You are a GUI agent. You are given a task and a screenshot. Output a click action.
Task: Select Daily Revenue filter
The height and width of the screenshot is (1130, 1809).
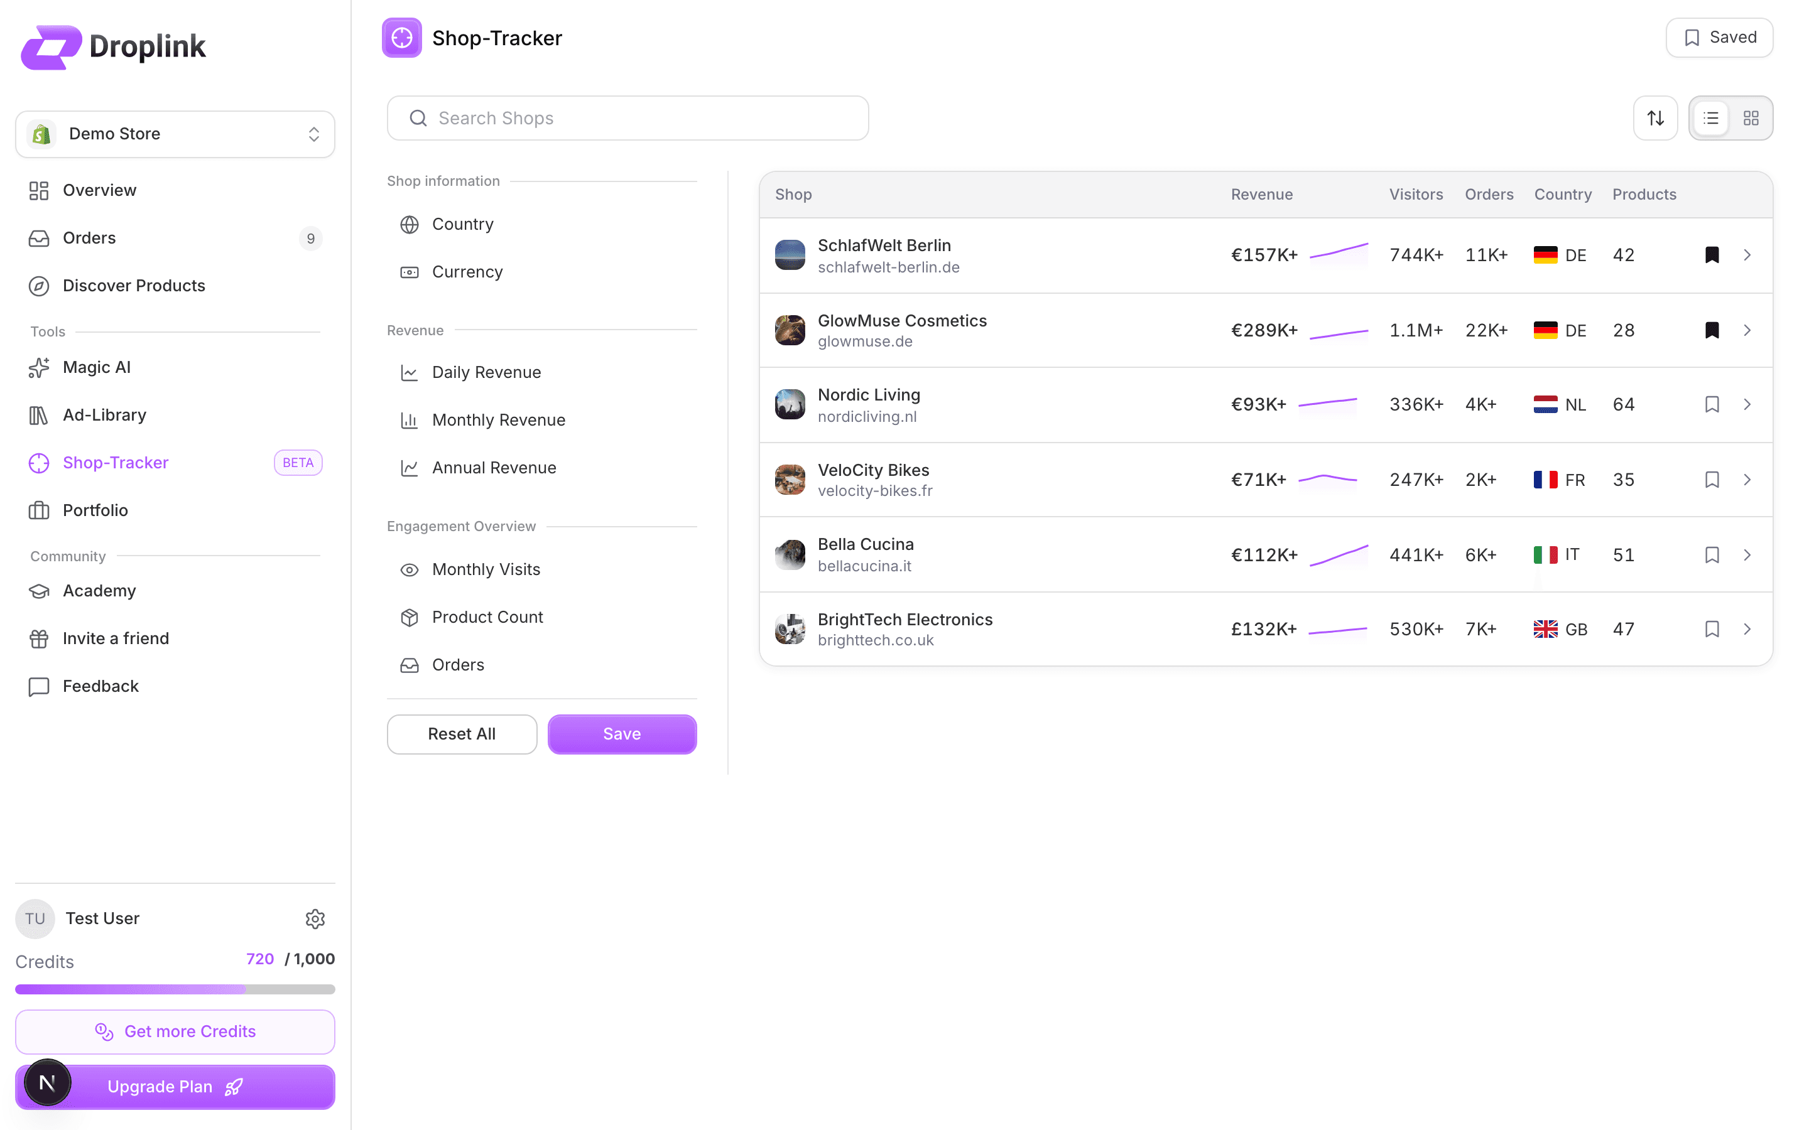(x=542, y=372)
